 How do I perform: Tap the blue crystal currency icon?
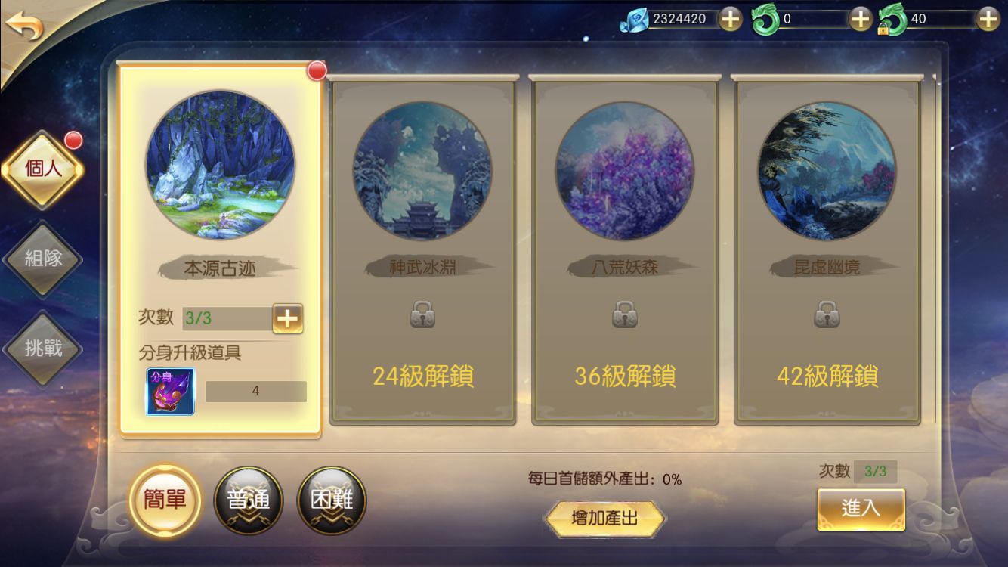coord(633,20)
